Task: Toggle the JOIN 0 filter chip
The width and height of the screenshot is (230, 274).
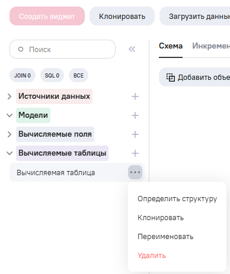Action: point(23,75)
